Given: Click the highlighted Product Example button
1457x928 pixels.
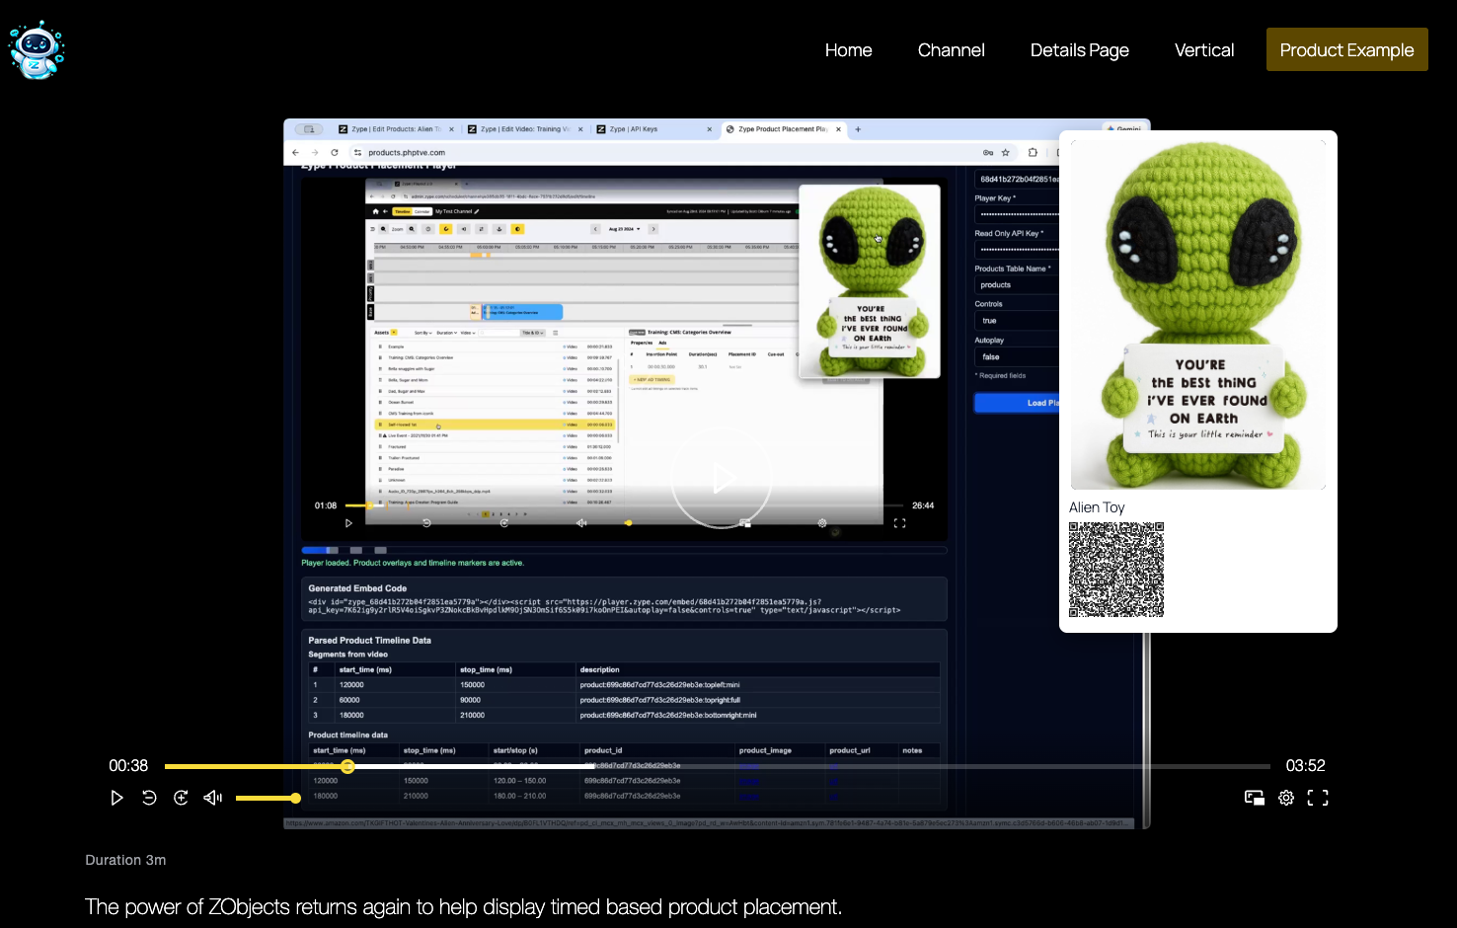Looking at the screenshot, I should pyautogui.click(x=1346, y=49).
